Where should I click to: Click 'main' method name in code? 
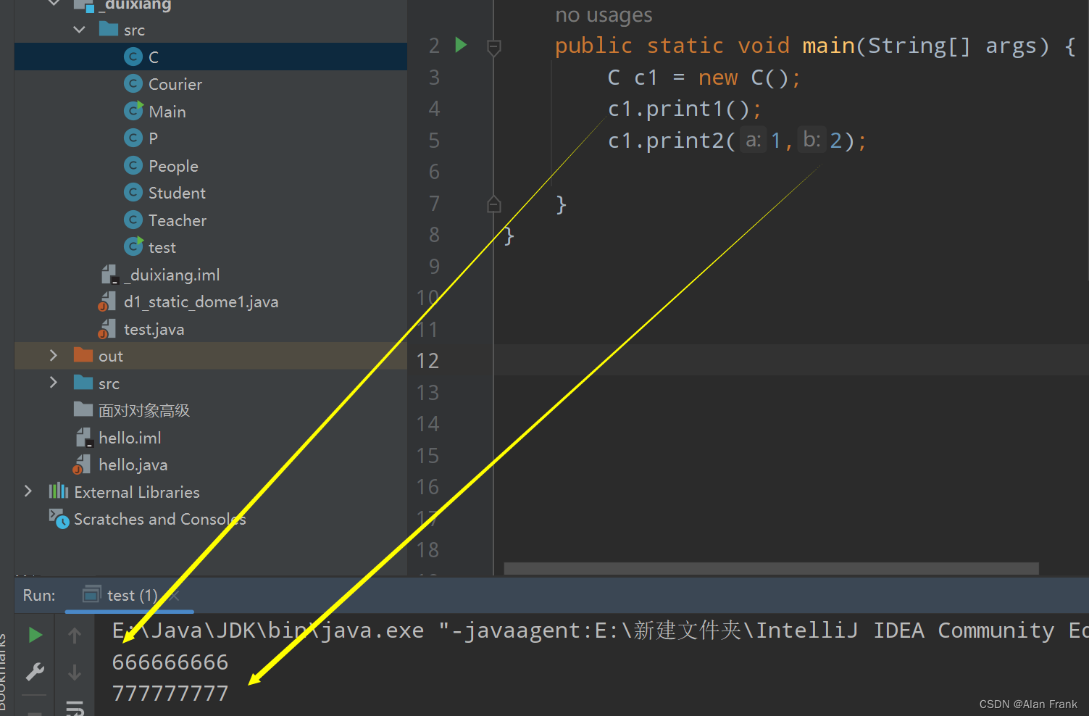829,46
